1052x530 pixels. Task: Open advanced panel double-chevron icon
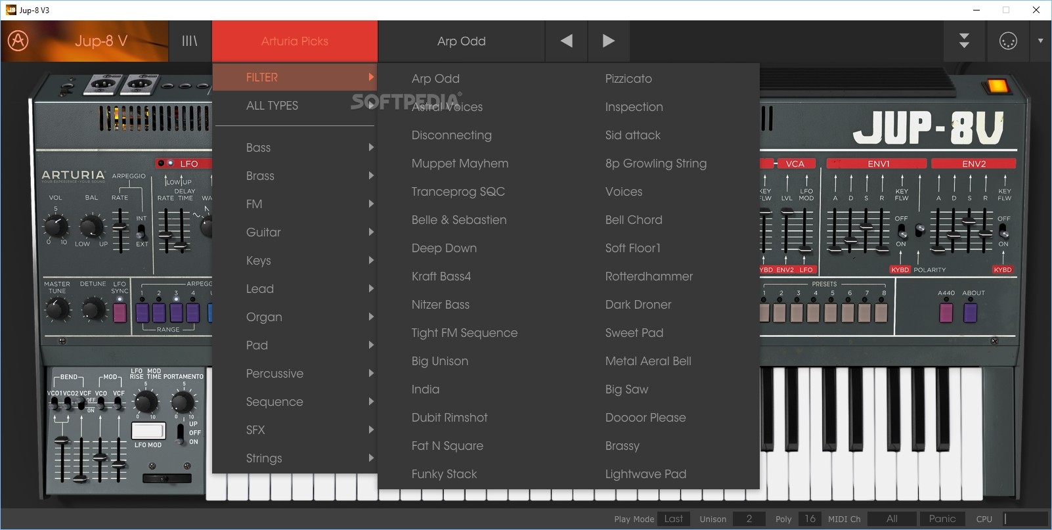point(964,41)
